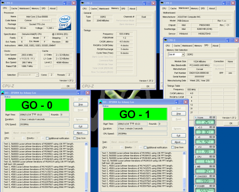
Task: Close the POWER fan gadget
Action: pos(214,186)
